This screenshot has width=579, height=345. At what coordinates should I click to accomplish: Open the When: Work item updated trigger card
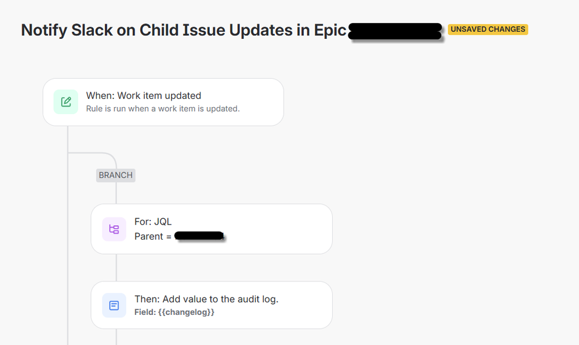(163, 101)
